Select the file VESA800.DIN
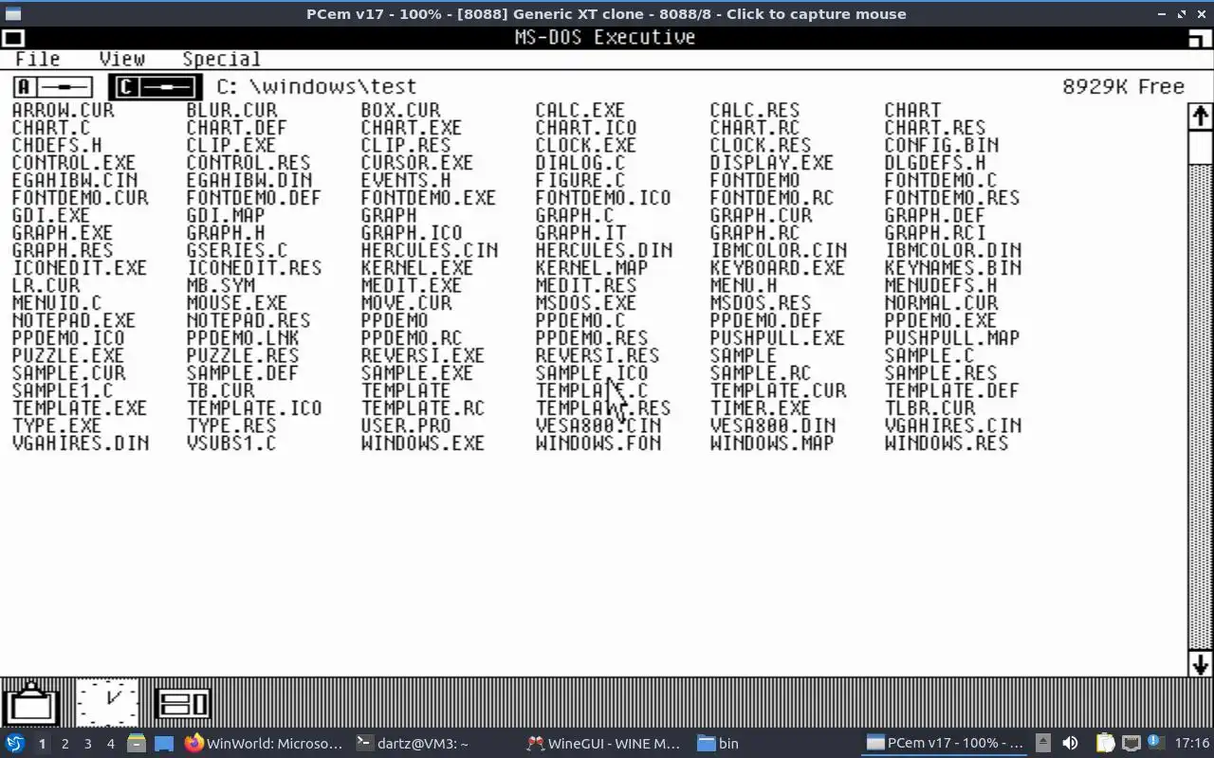 click(773, 425)
